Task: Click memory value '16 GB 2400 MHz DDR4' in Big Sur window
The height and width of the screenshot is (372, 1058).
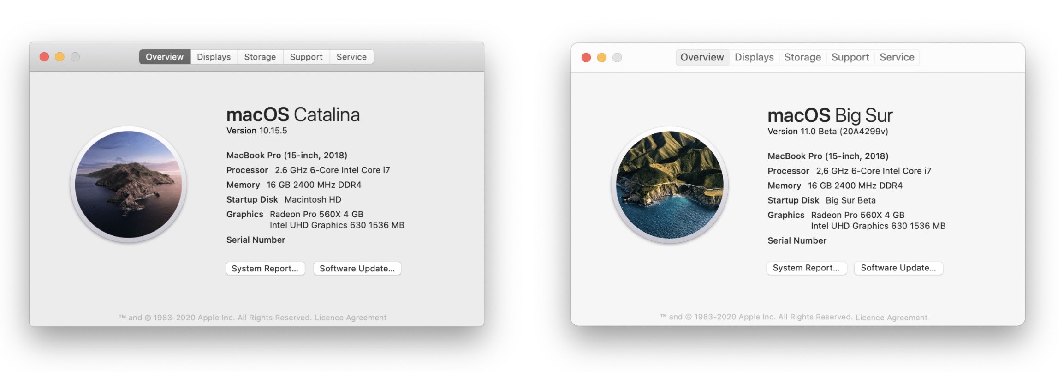Action: 855,186
